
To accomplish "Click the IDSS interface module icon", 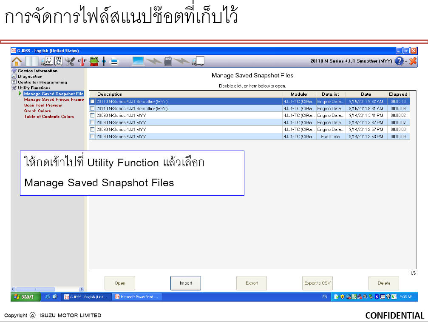I will click(x=168, y=61).
